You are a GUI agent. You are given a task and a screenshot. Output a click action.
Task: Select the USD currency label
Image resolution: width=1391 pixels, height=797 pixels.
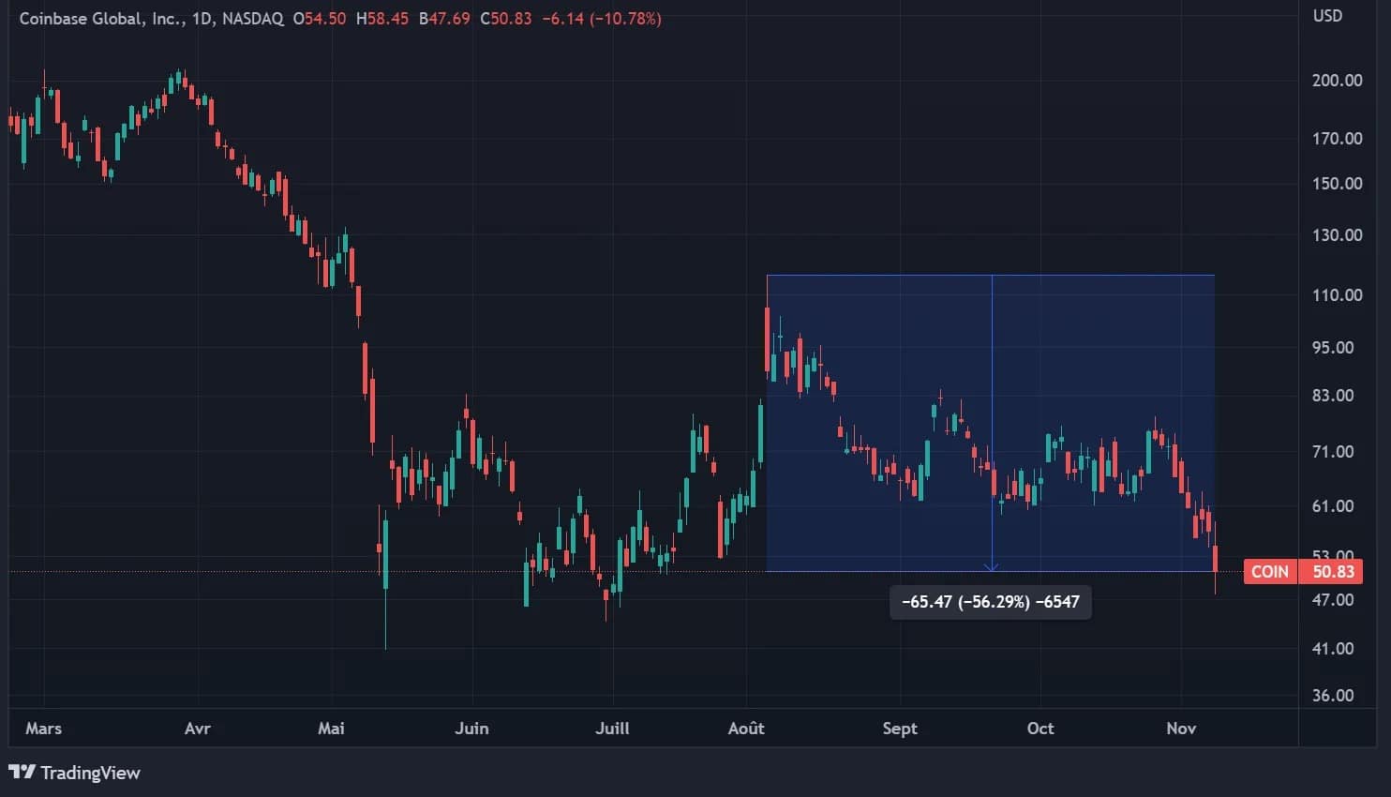[1326, 16]
